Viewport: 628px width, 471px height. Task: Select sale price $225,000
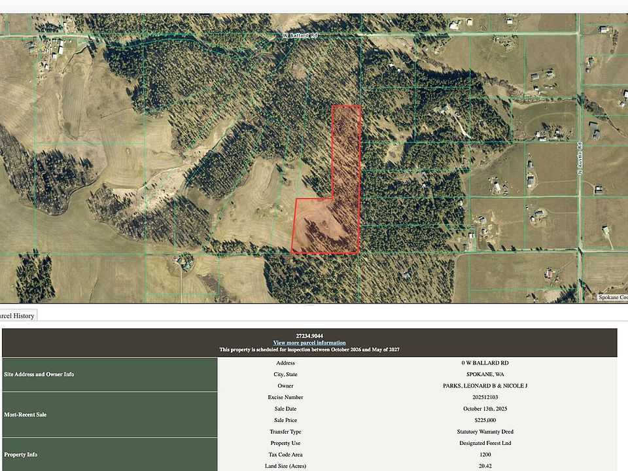tap(485, 420)
